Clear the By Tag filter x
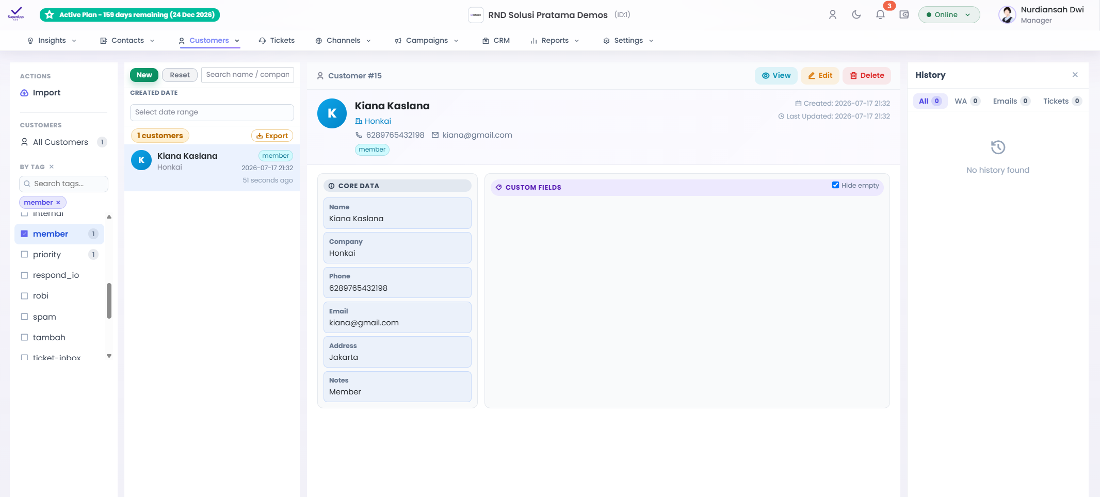Image resolution: width=1100 pixels, height=497 pixels. [x=52, y=167]
